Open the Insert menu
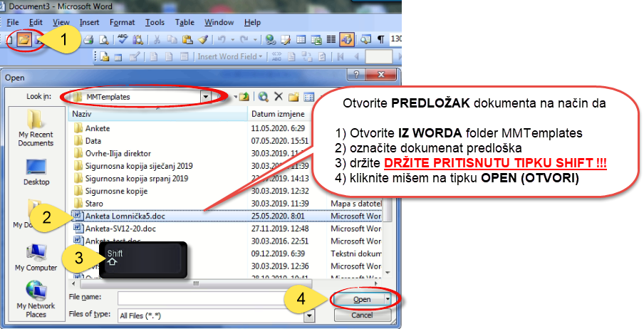 click(x=89, y=22)
